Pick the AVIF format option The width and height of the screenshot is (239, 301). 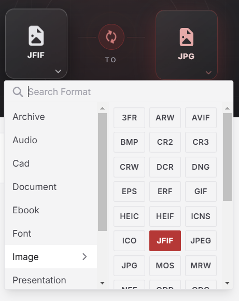coord(201,118)
